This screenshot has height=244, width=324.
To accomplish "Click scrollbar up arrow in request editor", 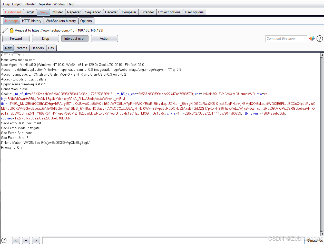I will [x=322, y=55].
